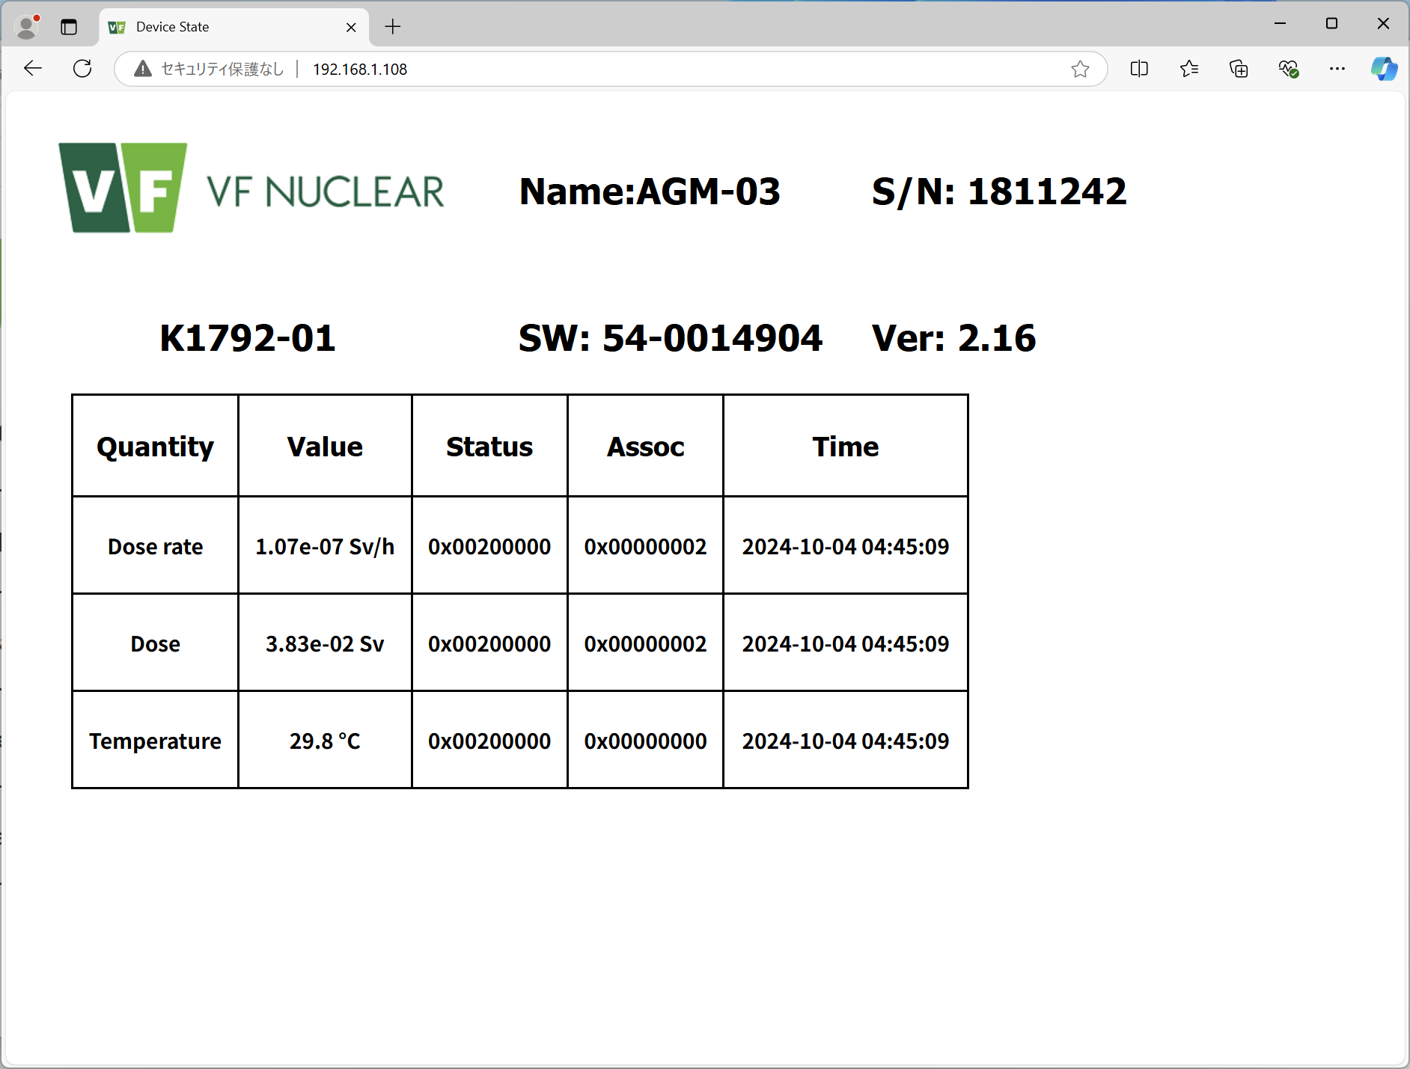The width and height of the screenshot is (1410, 1069).
Task: Click the Temperature row timestamp
Action: pyautogui.click(x=846, y=741)
